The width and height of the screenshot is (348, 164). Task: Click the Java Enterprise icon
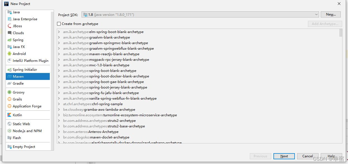tap(10, 19)
